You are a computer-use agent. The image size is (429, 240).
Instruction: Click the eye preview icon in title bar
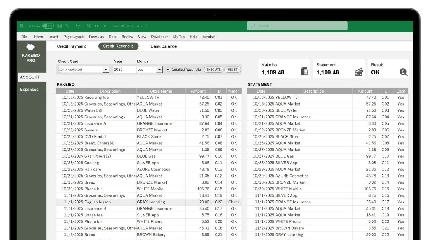point(96,26)
